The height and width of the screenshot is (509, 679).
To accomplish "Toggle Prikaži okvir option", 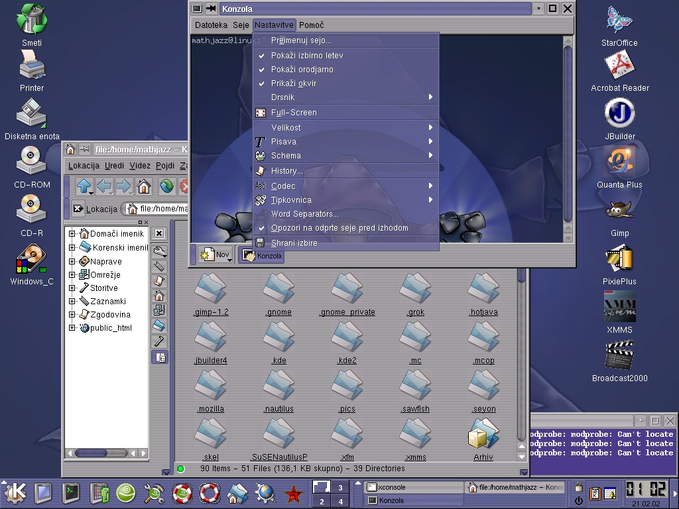I will [345, 83].
